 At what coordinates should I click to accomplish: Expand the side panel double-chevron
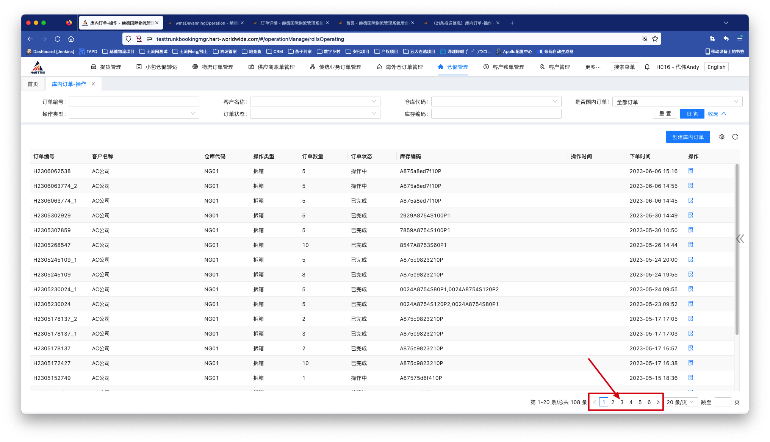pos(740,239)
